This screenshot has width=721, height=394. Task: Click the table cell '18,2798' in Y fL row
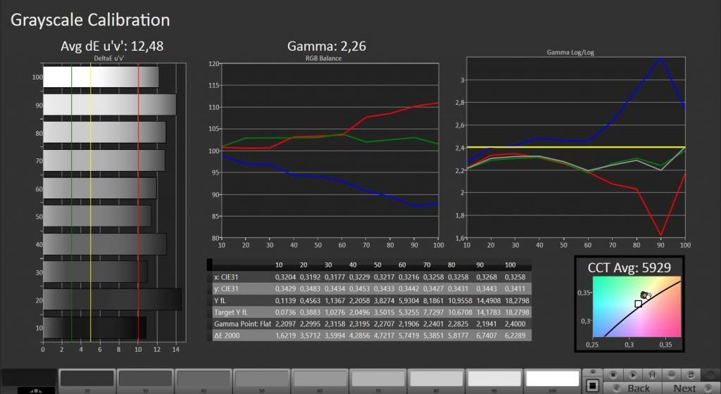tap(517, 300)
